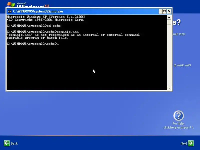Click 'operable program or batch file.' text

(38, 38)
